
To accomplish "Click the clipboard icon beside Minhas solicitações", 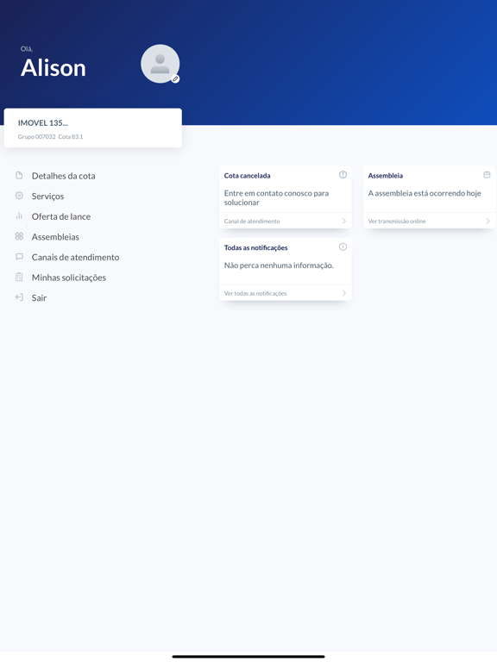I will click(x=19, y=277).
